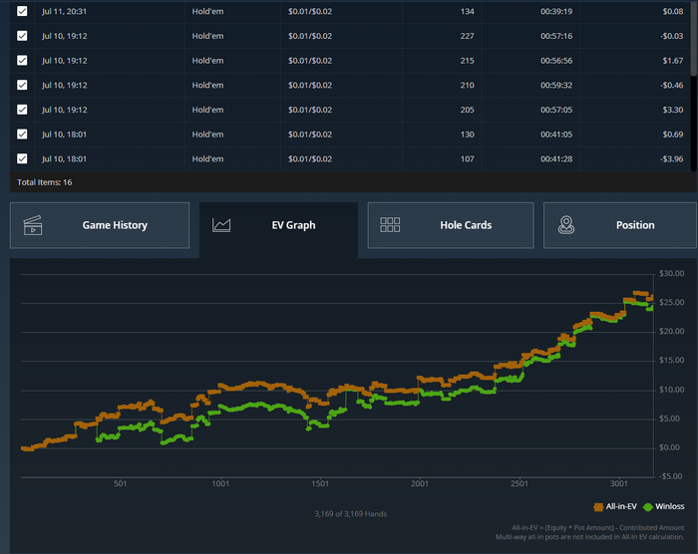Click the Winloss legend label

tap(669, 506)
